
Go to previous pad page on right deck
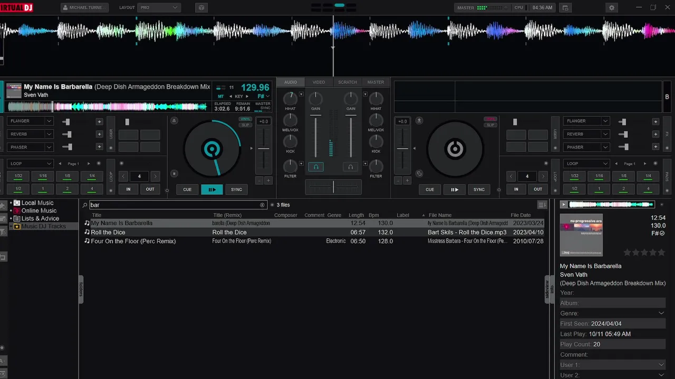pos(616,164)
